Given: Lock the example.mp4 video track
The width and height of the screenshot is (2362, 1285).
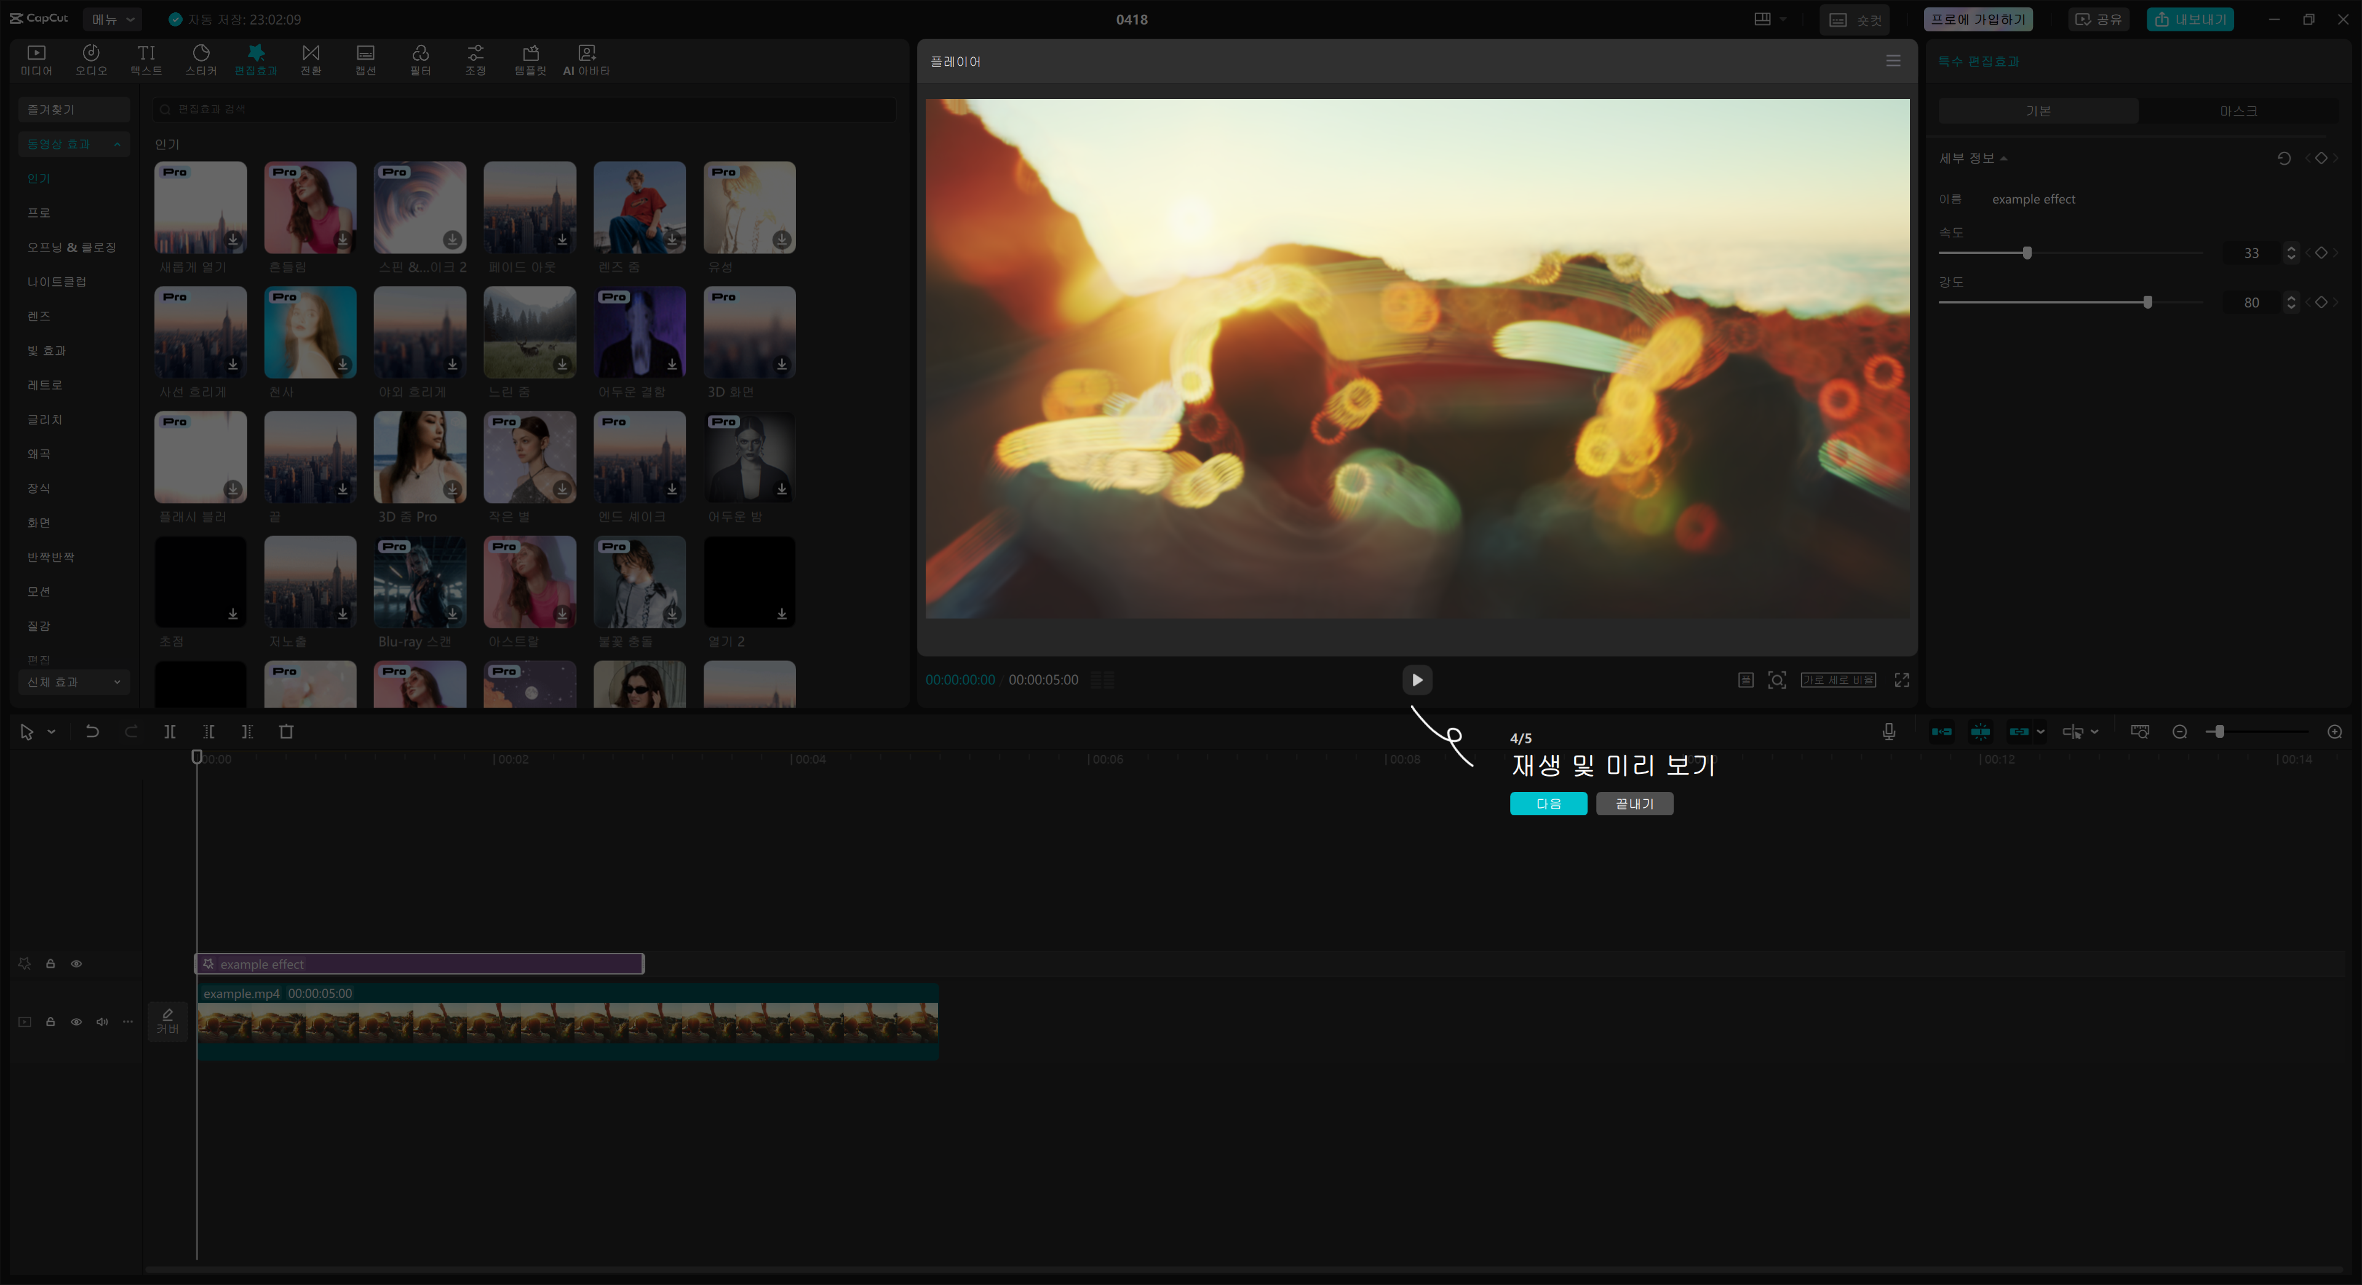Looking at the screenshot, I should 50,1021.
